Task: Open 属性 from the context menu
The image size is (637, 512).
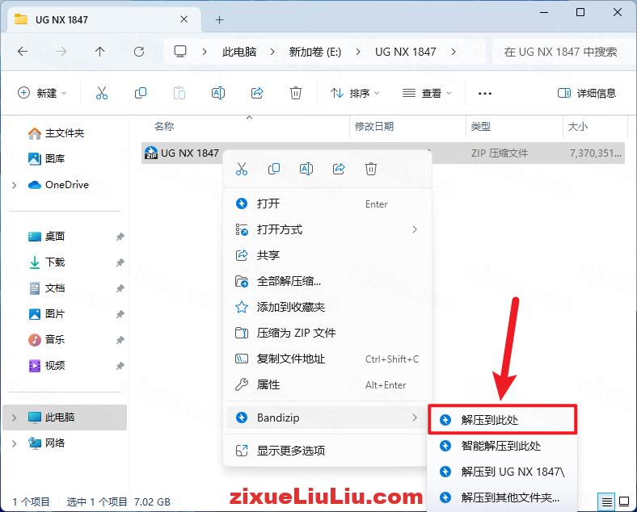Action: pyautogui.click(x=328, y=384)
